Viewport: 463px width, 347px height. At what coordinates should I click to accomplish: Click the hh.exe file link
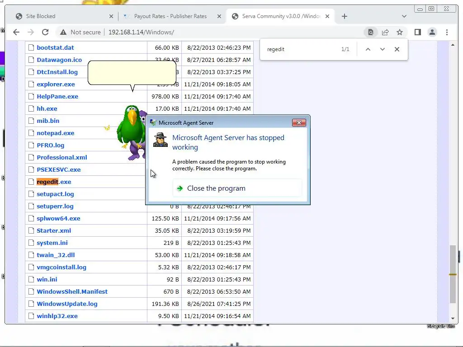click(47, 108)
